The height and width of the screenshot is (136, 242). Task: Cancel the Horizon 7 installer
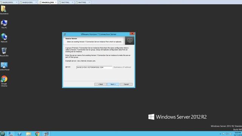[x=126, y=84]
